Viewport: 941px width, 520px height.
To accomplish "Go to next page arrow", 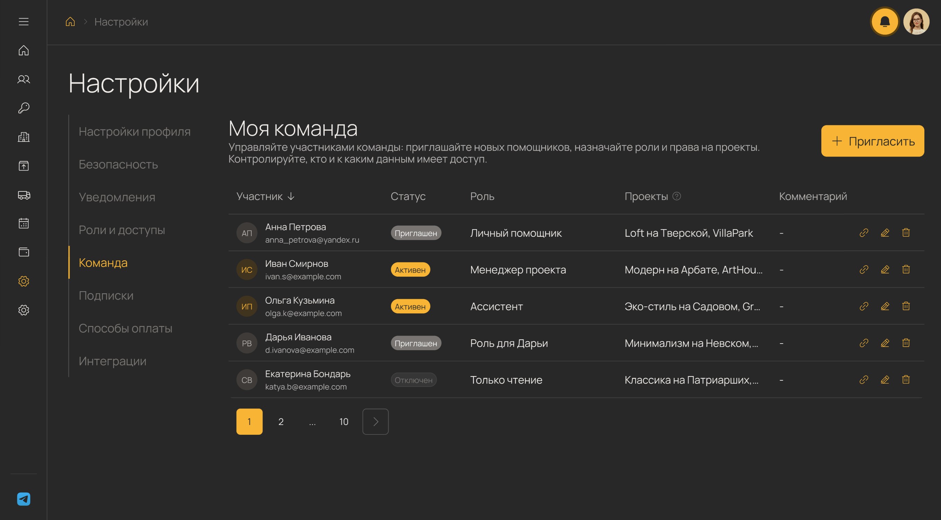I will pyautogui.click(x=375, y=422).
